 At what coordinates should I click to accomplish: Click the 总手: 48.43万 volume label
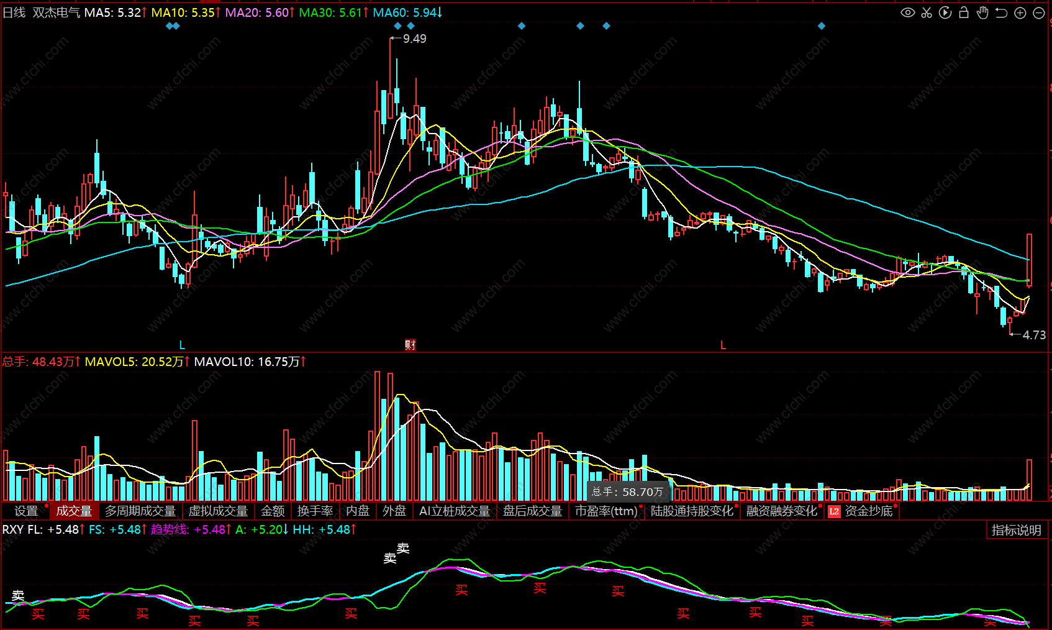tap(42, 362)
